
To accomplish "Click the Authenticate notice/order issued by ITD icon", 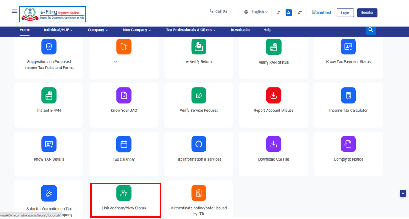I will 199,193.
